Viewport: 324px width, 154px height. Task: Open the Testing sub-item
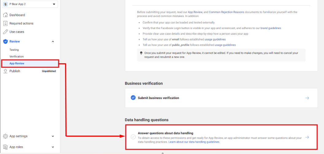pos(14,50)
